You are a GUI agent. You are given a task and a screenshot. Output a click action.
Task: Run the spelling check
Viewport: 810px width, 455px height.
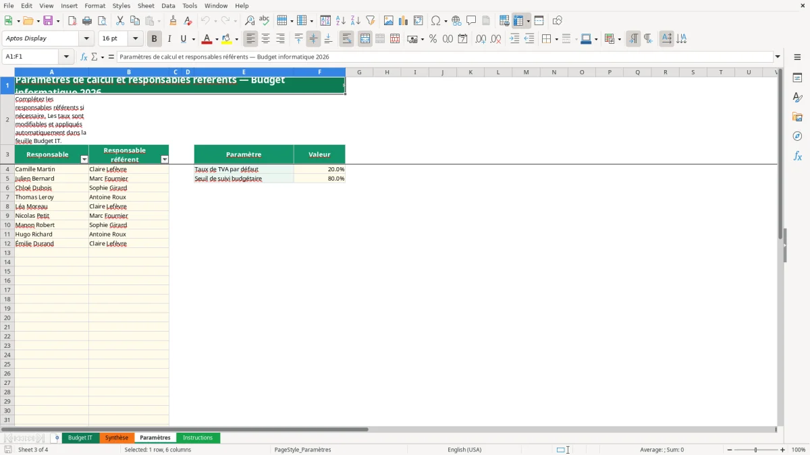tap(265, 21)
